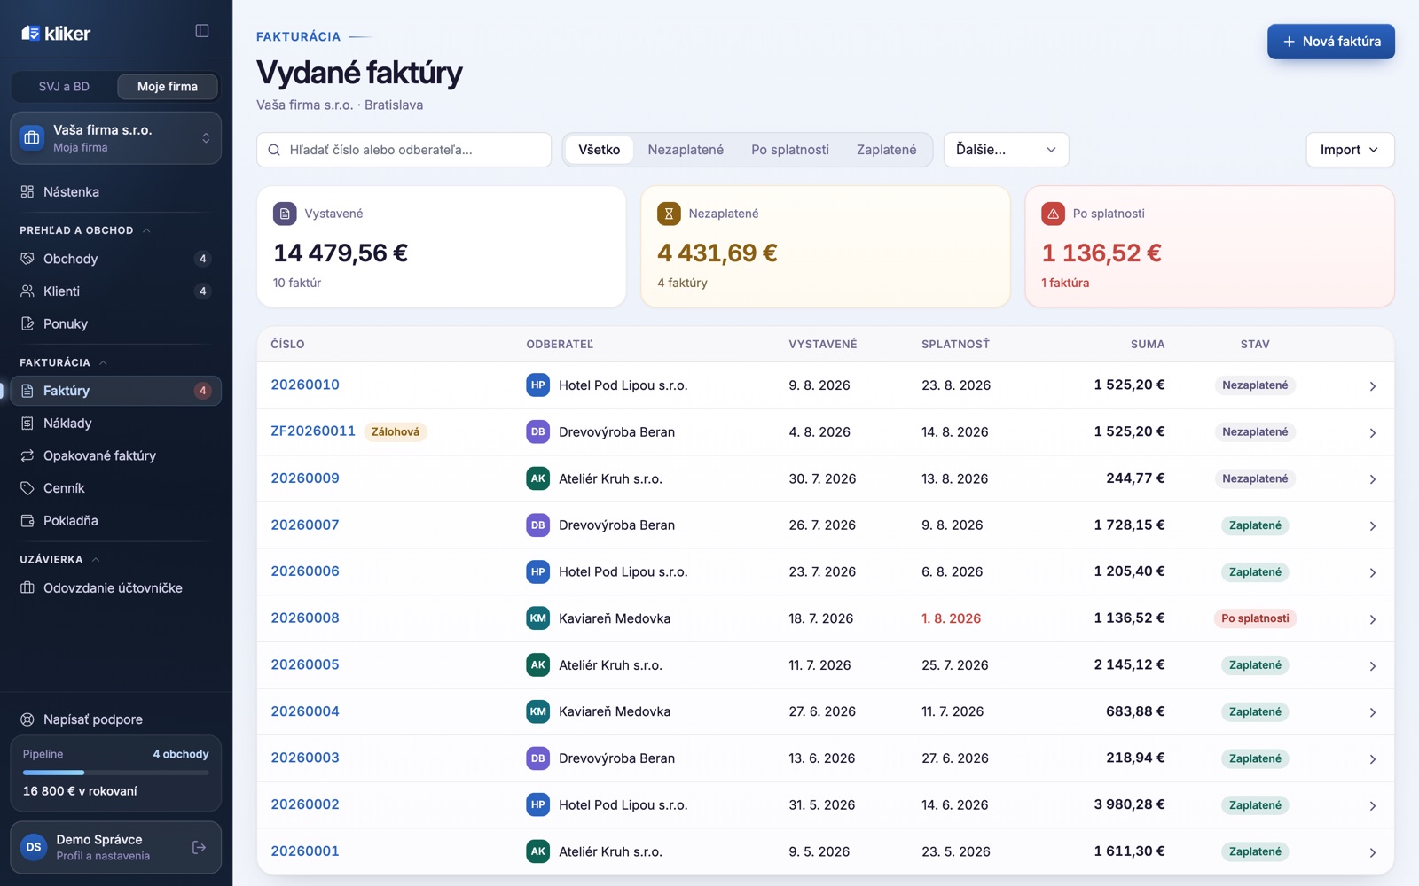Click HP avatar in row 20260006
The width and height of the screenshot is (1419, 886).
click(537, 571)
